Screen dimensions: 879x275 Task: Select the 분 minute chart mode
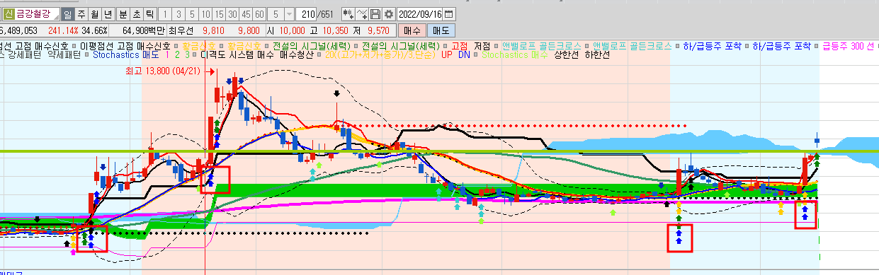click(123, 13)
